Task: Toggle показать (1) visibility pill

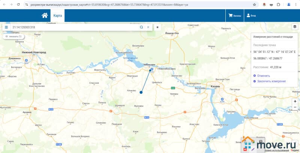Action: [x=13, y=36]
